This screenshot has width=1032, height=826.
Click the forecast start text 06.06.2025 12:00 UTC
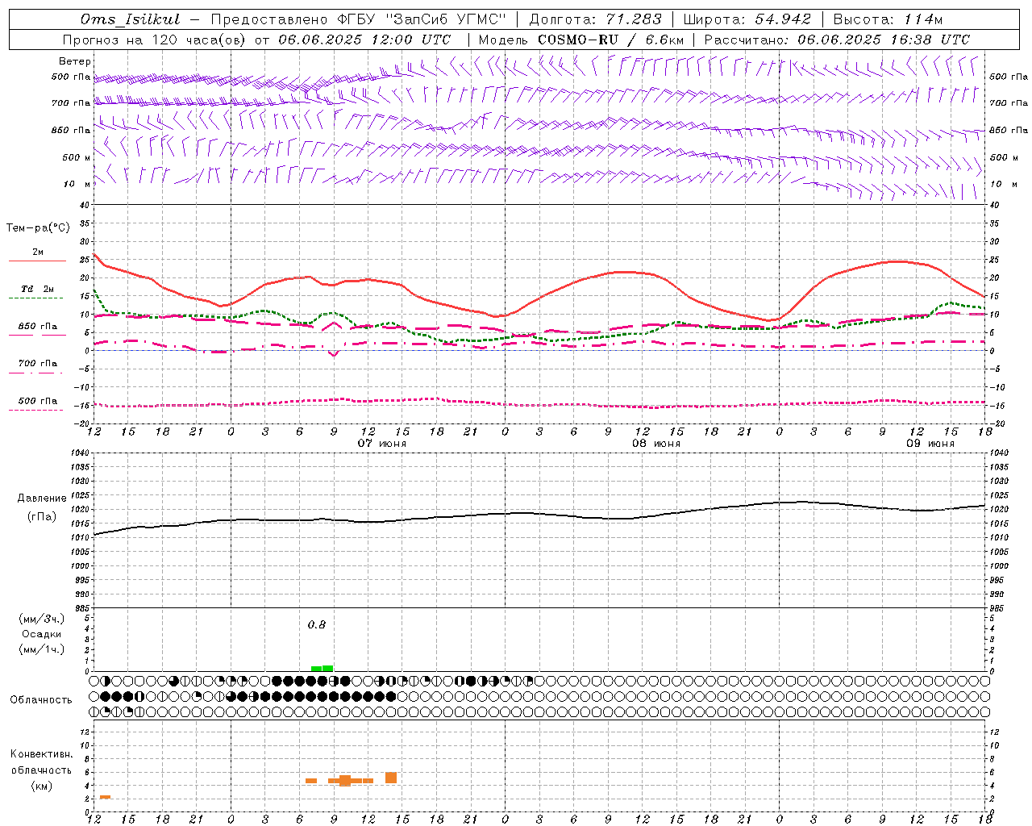364,40
